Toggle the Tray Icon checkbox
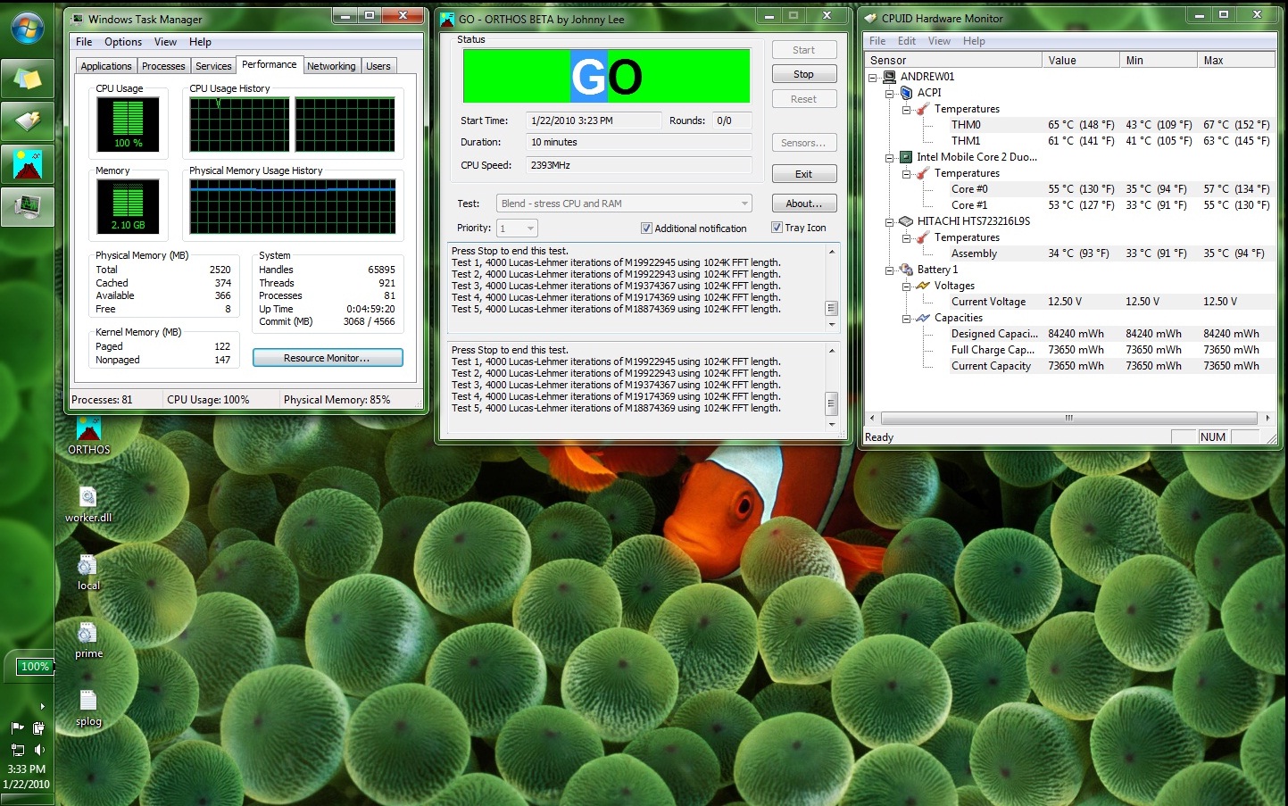Image resolution: width=1288 pixels, height=806 pixels. (x=777, y=228)
